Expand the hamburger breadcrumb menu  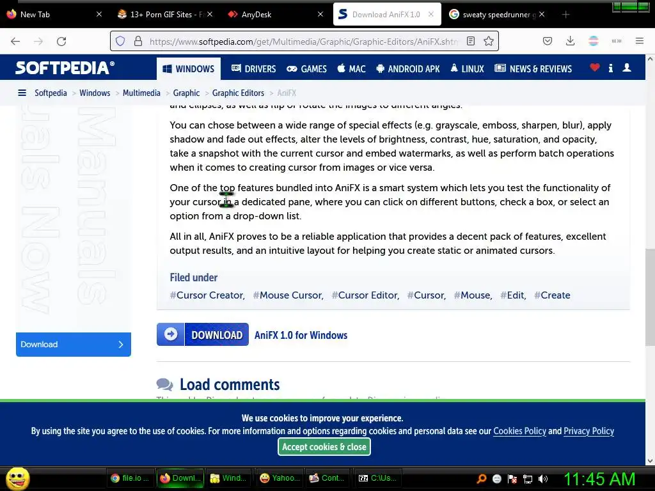[22, 93]
